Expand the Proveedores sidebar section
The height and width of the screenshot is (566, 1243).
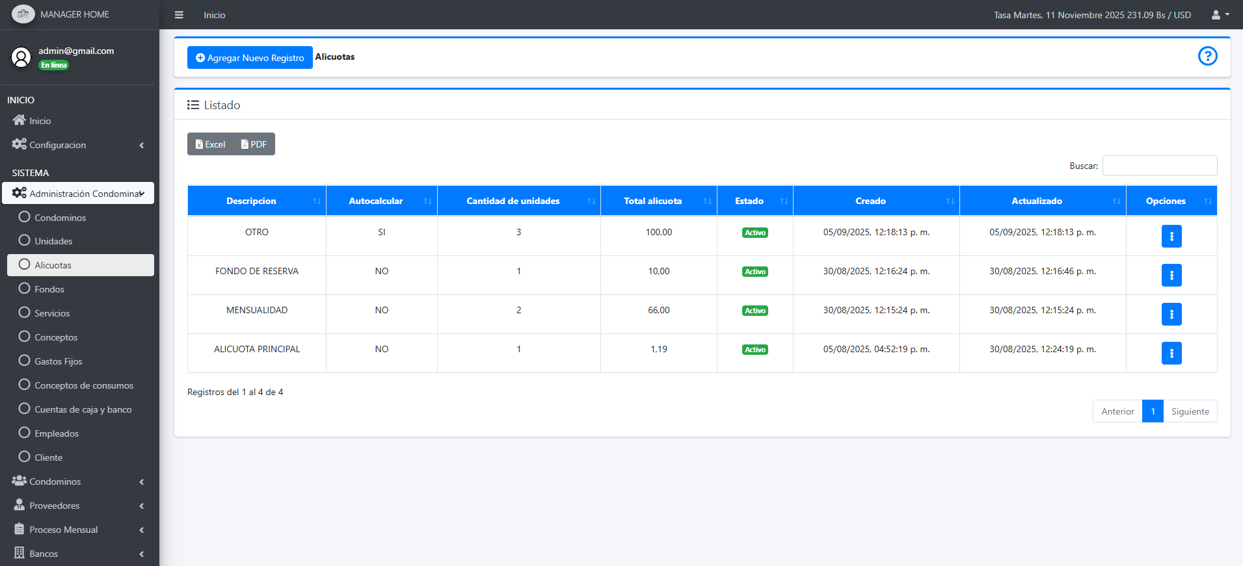tap(78, 506)
